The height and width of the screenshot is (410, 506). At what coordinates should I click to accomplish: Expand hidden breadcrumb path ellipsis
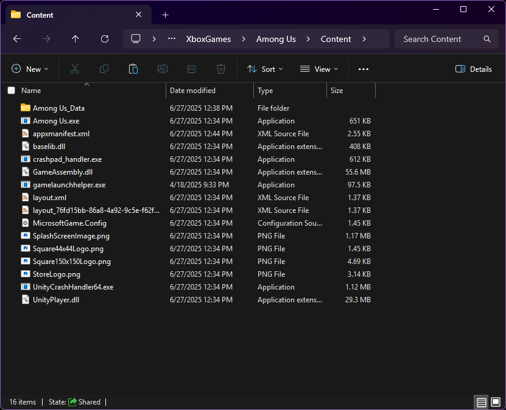point(171,39)
